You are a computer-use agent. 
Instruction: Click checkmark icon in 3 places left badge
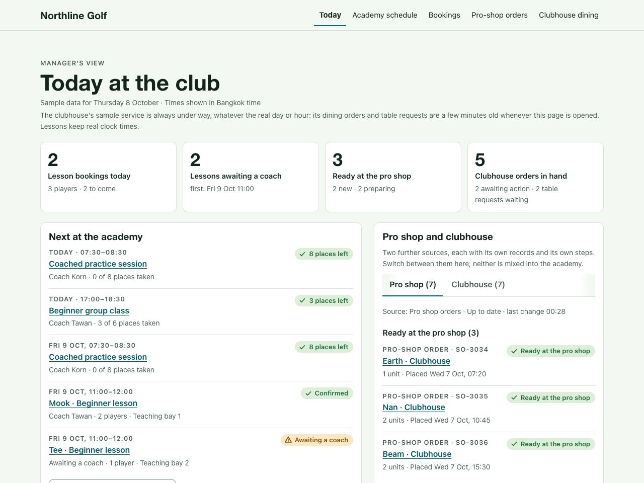tap(302, 301)
